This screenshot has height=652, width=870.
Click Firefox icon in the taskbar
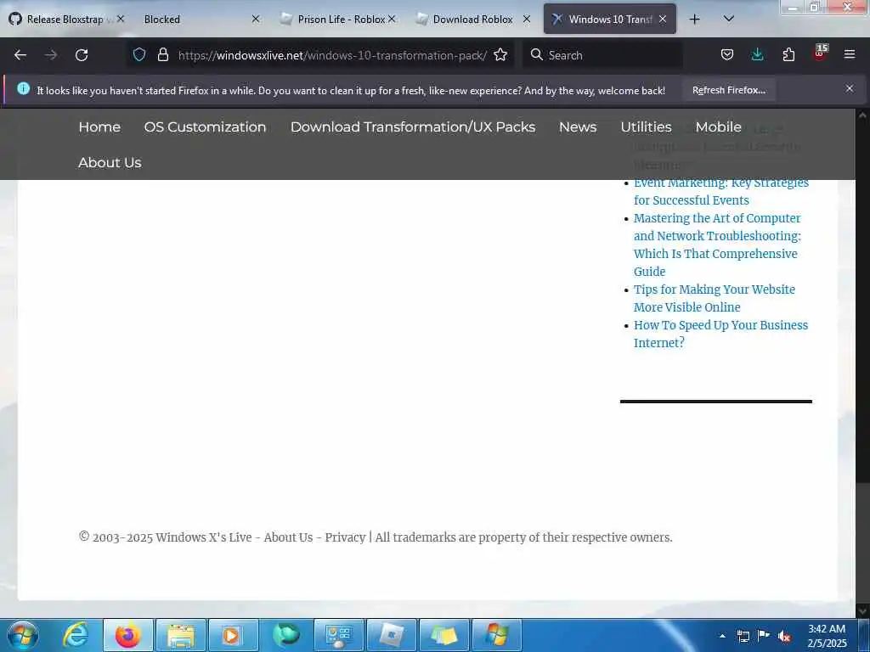(128, 635)
